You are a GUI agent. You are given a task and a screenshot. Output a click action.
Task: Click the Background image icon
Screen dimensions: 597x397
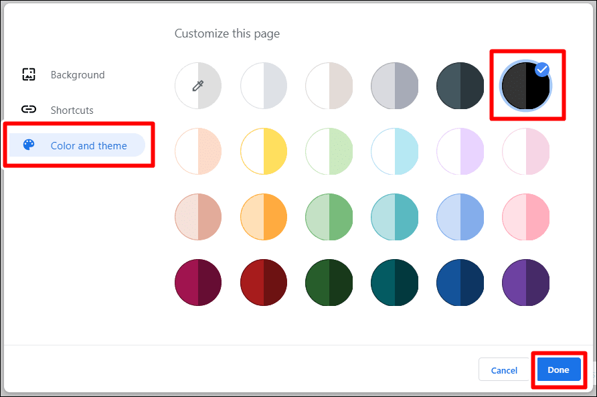29,75
